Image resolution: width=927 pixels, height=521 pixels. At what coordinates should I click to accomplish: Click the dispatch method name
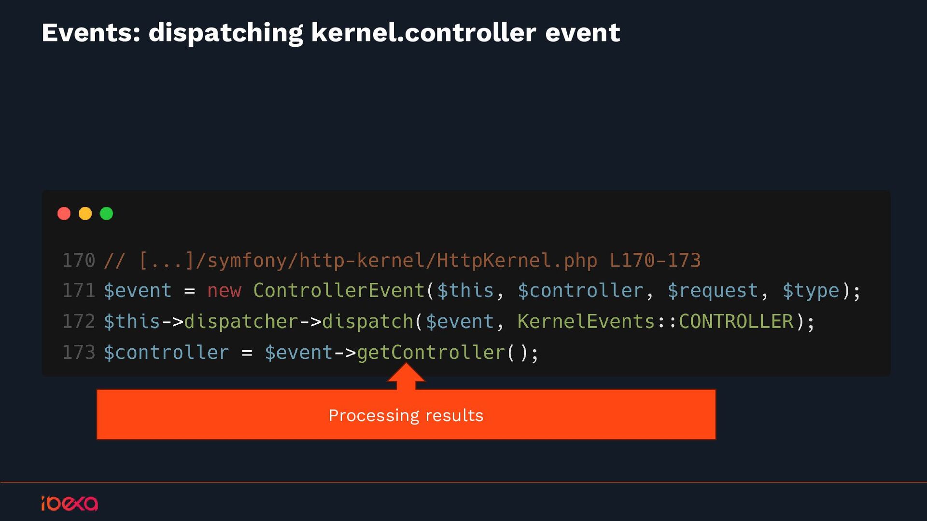(x=368, y=322)
